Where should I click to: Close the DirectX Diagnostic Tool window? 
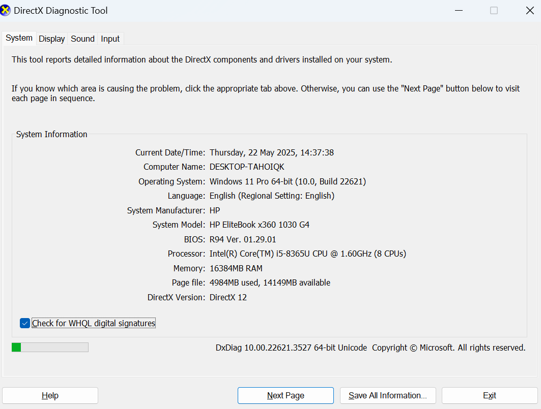530,11
